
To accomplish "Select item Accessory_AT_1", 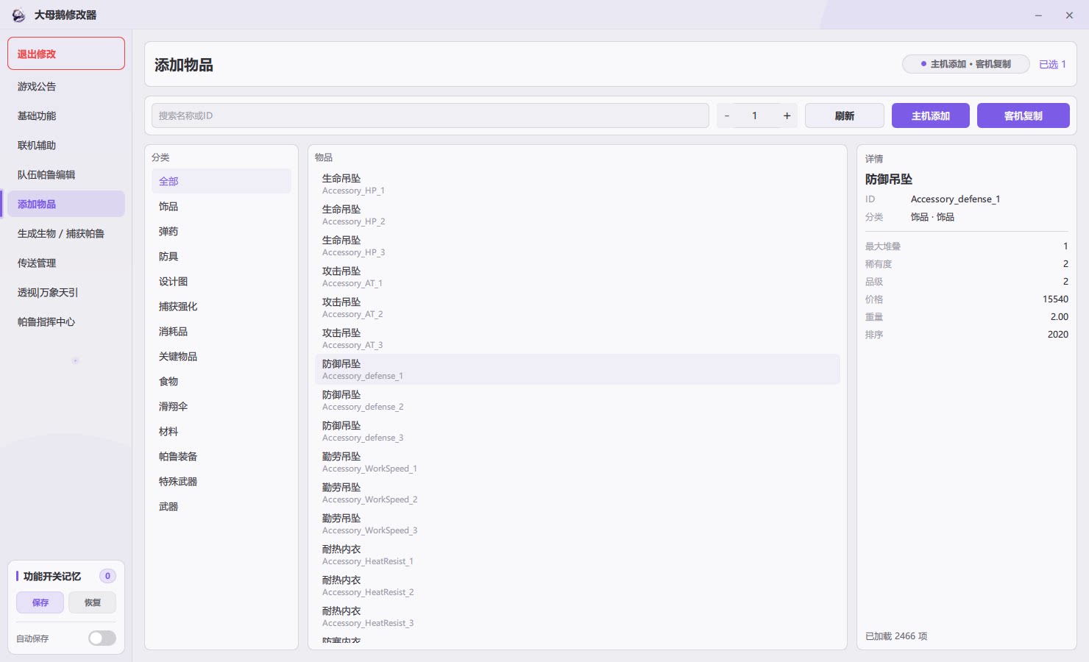I will pyautogui.click(x=578, y=277).
